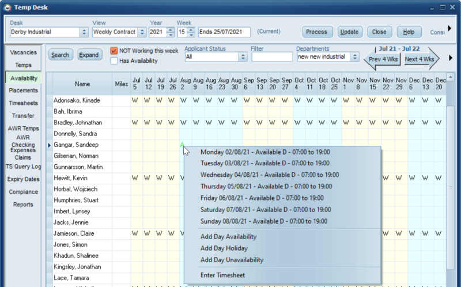Open the Applicant Status dropdown

[243, 56]
